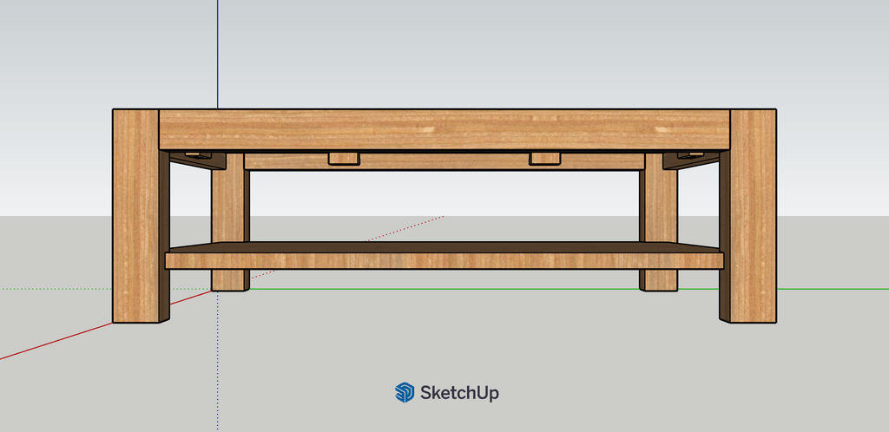The height and width of the screenshot is (432, 889).
Task: Select the lower shelf front edge
Action: (444, 260)
